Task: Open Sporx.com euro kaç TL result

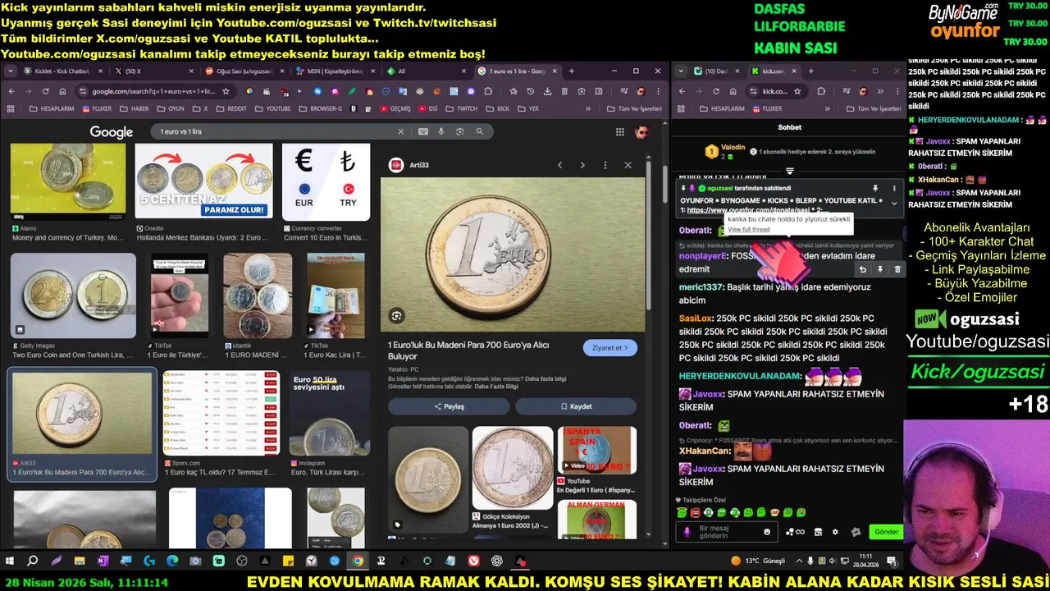Action: pyautogui.click(x=220, y=412)
